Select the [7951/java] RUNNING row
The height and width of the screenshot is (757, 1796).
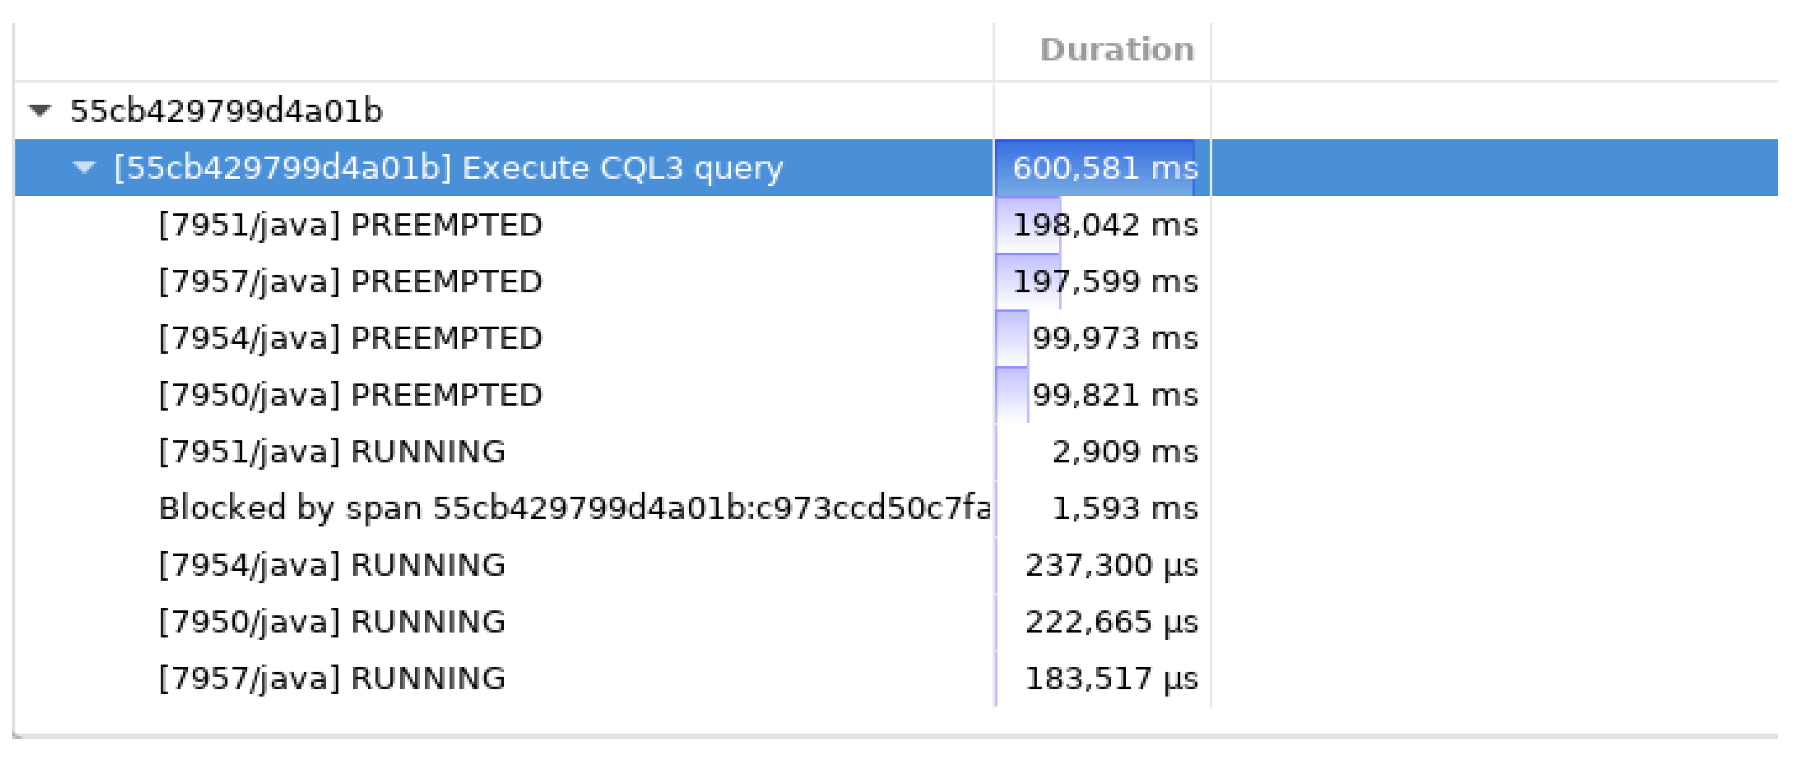[x=332, y=452]
